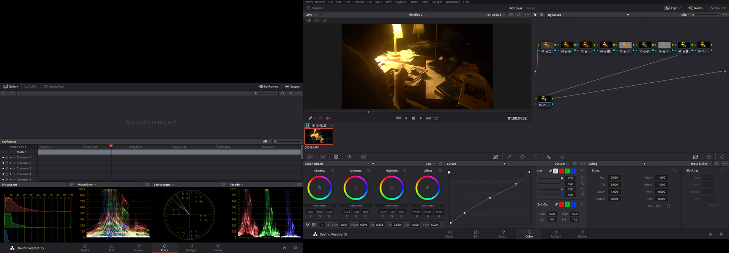
Task: Play the clip forward in viewer
Action: click(x=421, y=118)
